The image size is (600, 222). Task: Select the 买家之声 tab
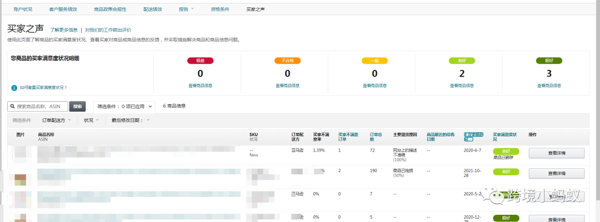coord(255,9)
